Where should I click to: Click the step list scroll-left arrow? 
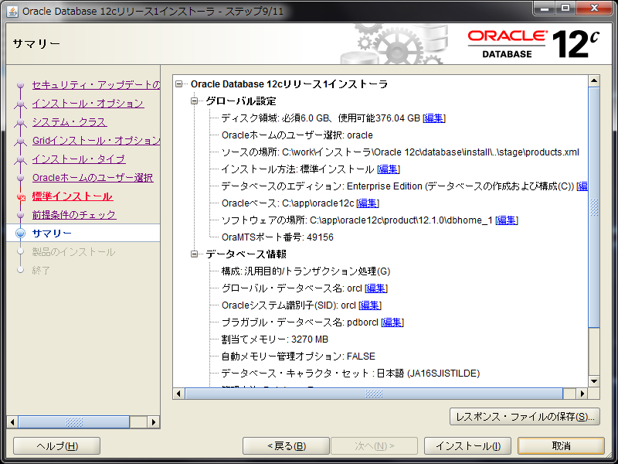click(x=12, y=422)
